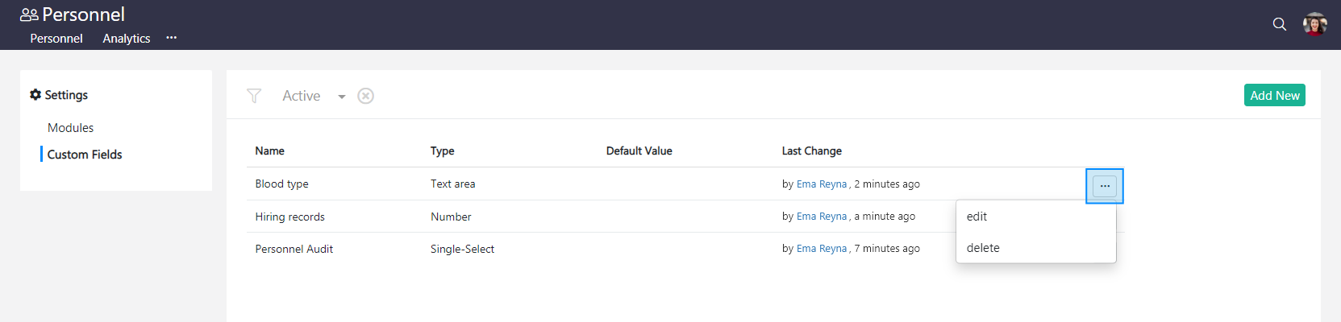
Task: Open the search magnifier icon
Action: click(1279, 24)
